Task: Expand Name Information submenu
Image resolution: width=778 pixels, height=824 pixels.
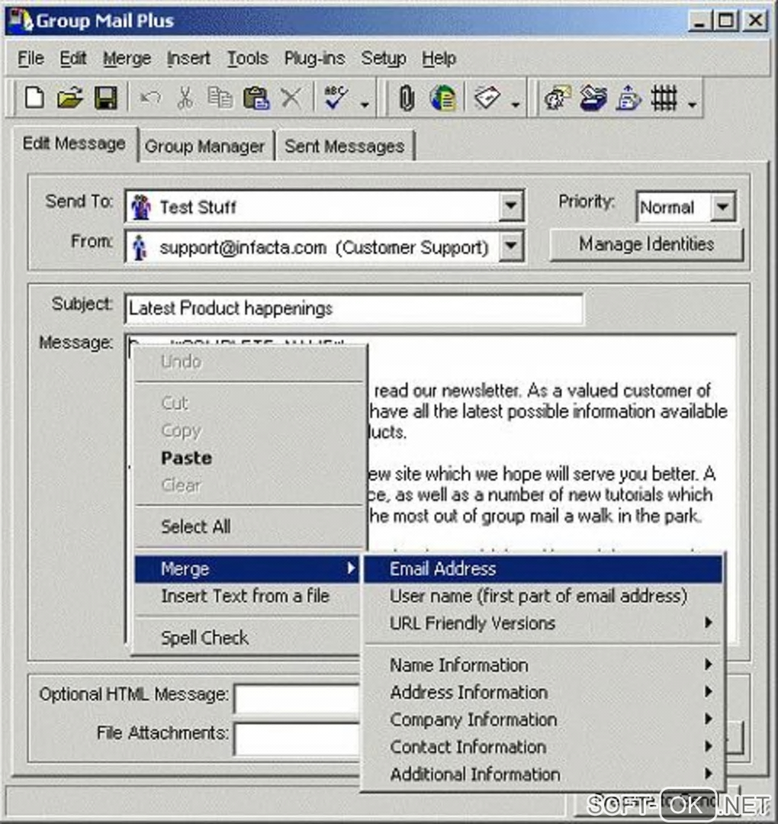Action: click(543, 665)
